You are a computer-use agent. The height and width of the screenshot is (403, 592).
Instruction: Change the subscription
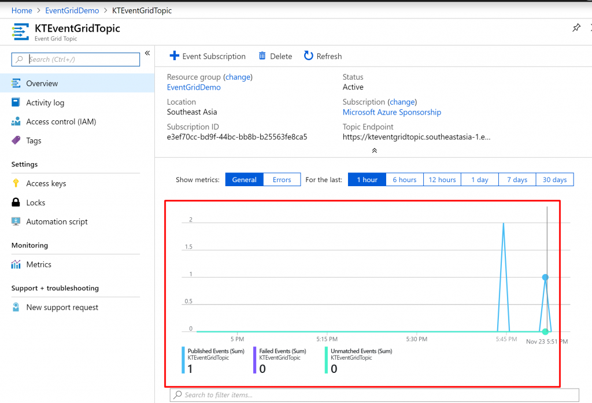402,102
